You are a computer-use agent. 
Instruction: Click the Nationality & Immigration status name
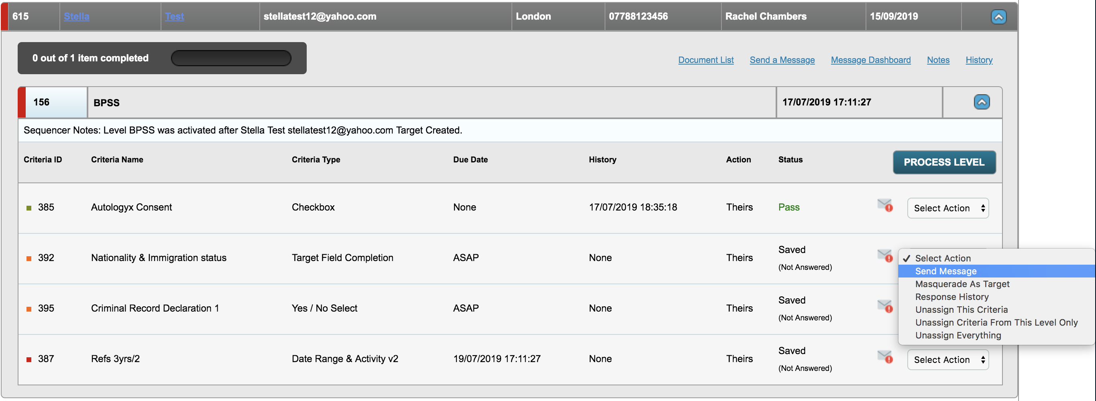tap(158, 257)
